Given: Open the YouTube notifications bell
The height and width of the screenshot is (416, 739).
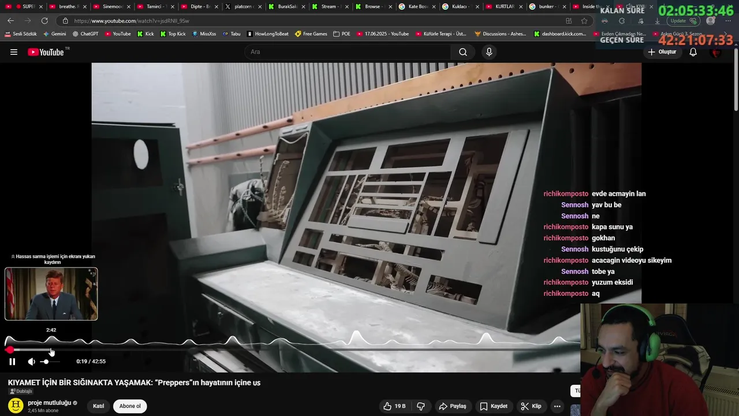Looking at the screenshot, I should 693,52.
